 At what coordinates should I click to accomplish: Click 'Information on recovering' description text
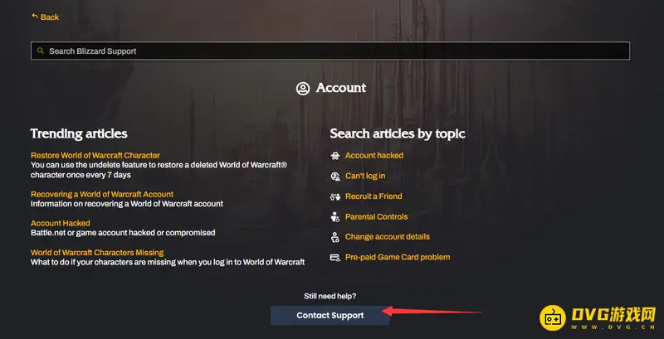point(127,204)
